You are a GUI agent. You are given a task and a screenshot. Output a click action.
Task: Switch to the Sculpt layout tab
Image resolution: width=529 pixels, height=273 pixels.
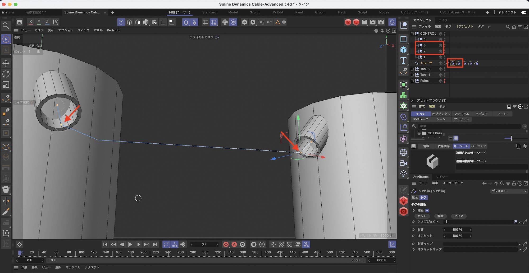(254, 12)
